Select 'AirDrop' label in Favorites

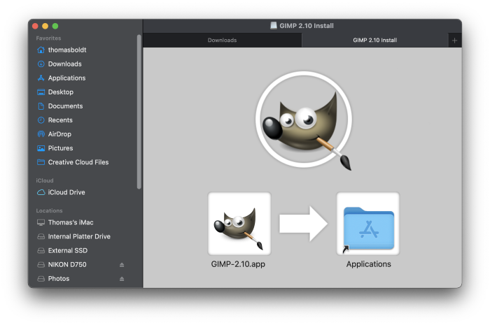59,134
